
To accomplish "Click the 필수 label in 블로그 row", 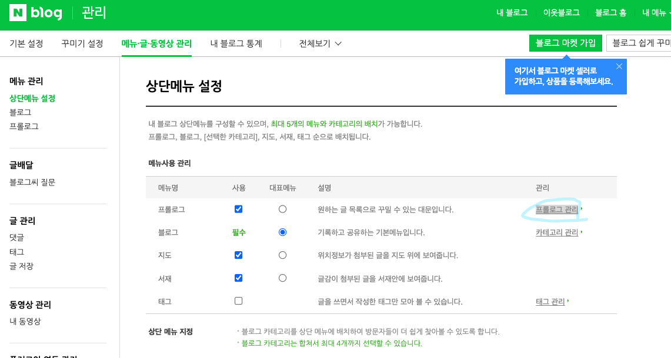I will 239,232.
